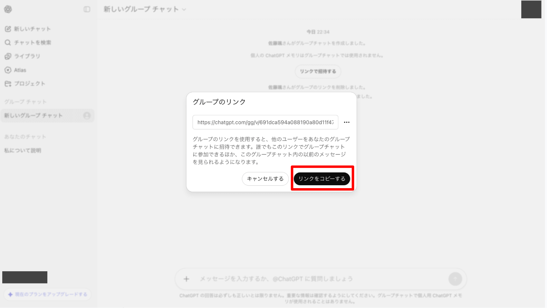
Task: Click the new chat pencil icon
Action: 8,29
